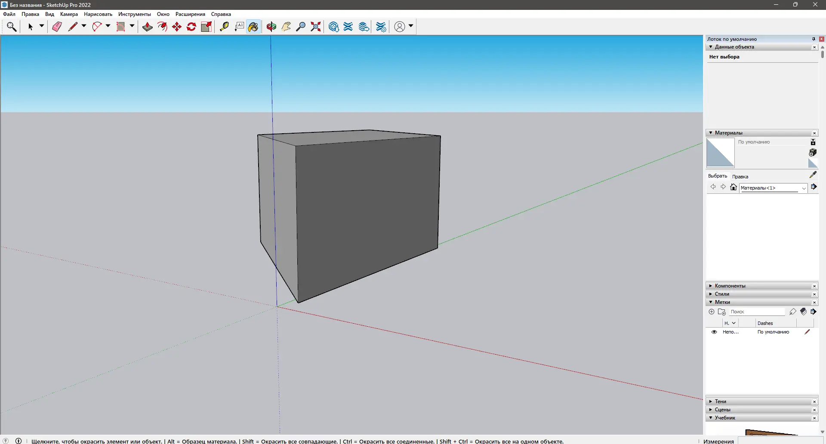Toggle visibility eye of the untagged row
Image resolution: width=826 pixels, height=444 pixels.
[714, 332]
